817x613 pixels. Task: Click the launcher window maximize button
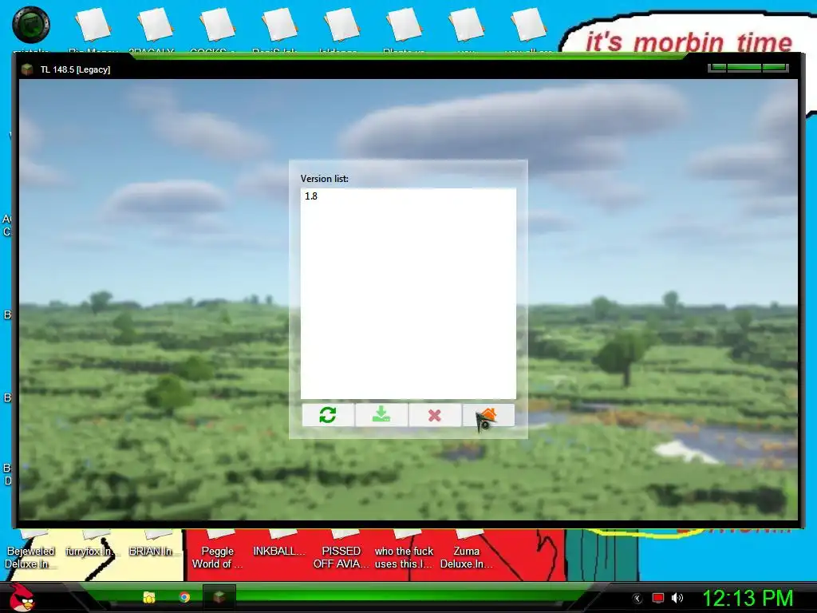(x=744, y=68)
